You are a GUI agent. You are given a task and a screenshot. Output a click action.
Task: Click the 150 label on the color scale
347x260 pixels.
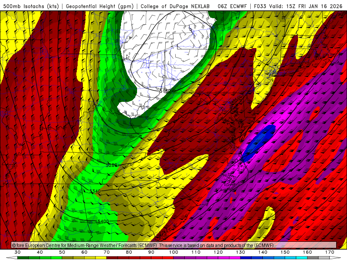(285, 252)
